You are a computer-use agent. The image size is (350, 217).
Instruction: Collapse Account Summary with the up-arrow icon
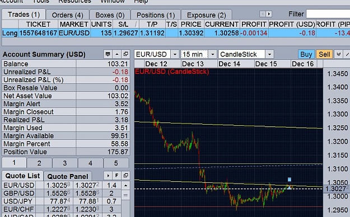click(116, 54)
